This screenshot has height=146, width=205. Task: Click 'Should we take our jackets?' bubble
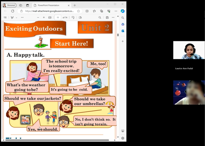click(x=33, y=99)
